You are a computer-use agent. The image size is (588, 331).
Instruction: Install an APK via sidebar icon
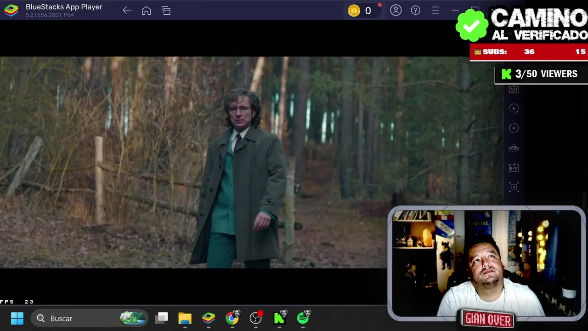[x=514, y=168]
